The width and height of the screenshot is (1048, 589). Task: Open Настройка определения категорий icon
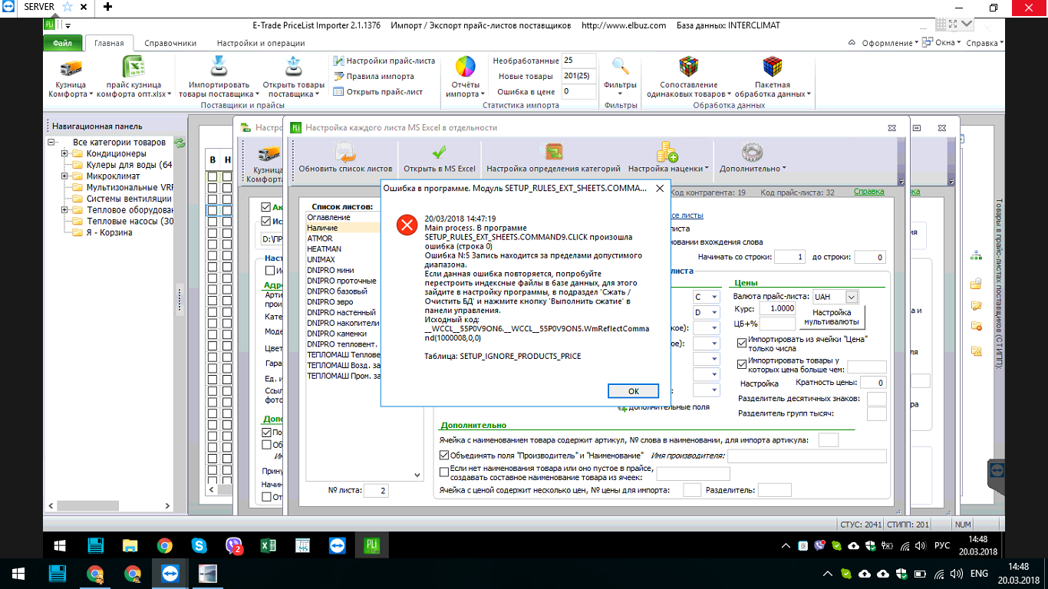tap(553, 152)
